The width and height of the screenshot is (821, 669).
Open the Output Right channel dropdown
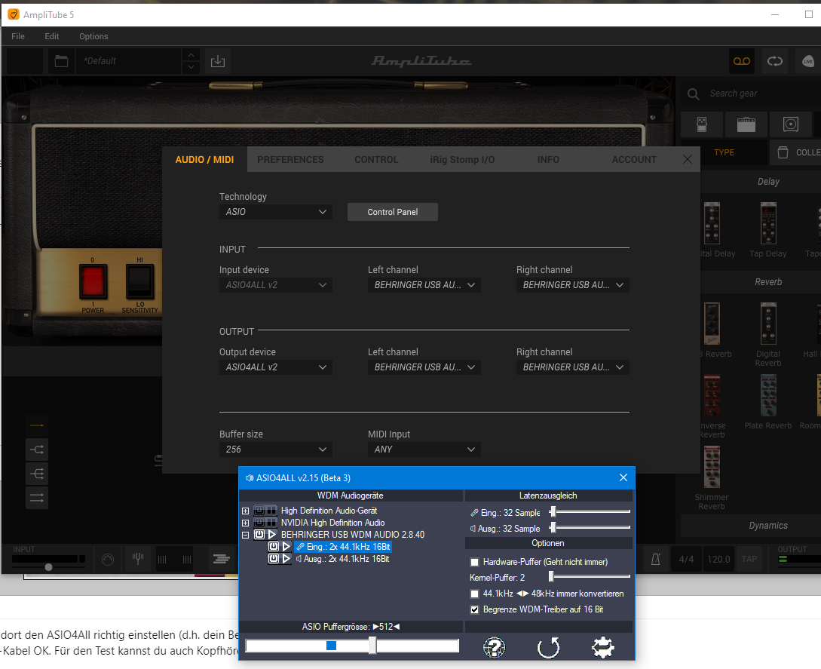click(x=573, y=368)
